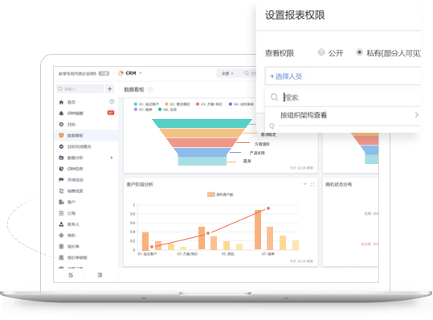Viewport: 433px width, 320px height.
Task: Open 报价单明细 icon in sidebar
Action: tap(61, 257)
